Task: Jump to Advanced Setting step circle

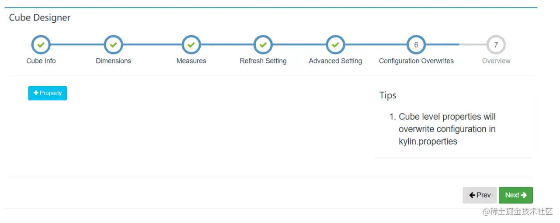Action: click(x=335, y=45)
